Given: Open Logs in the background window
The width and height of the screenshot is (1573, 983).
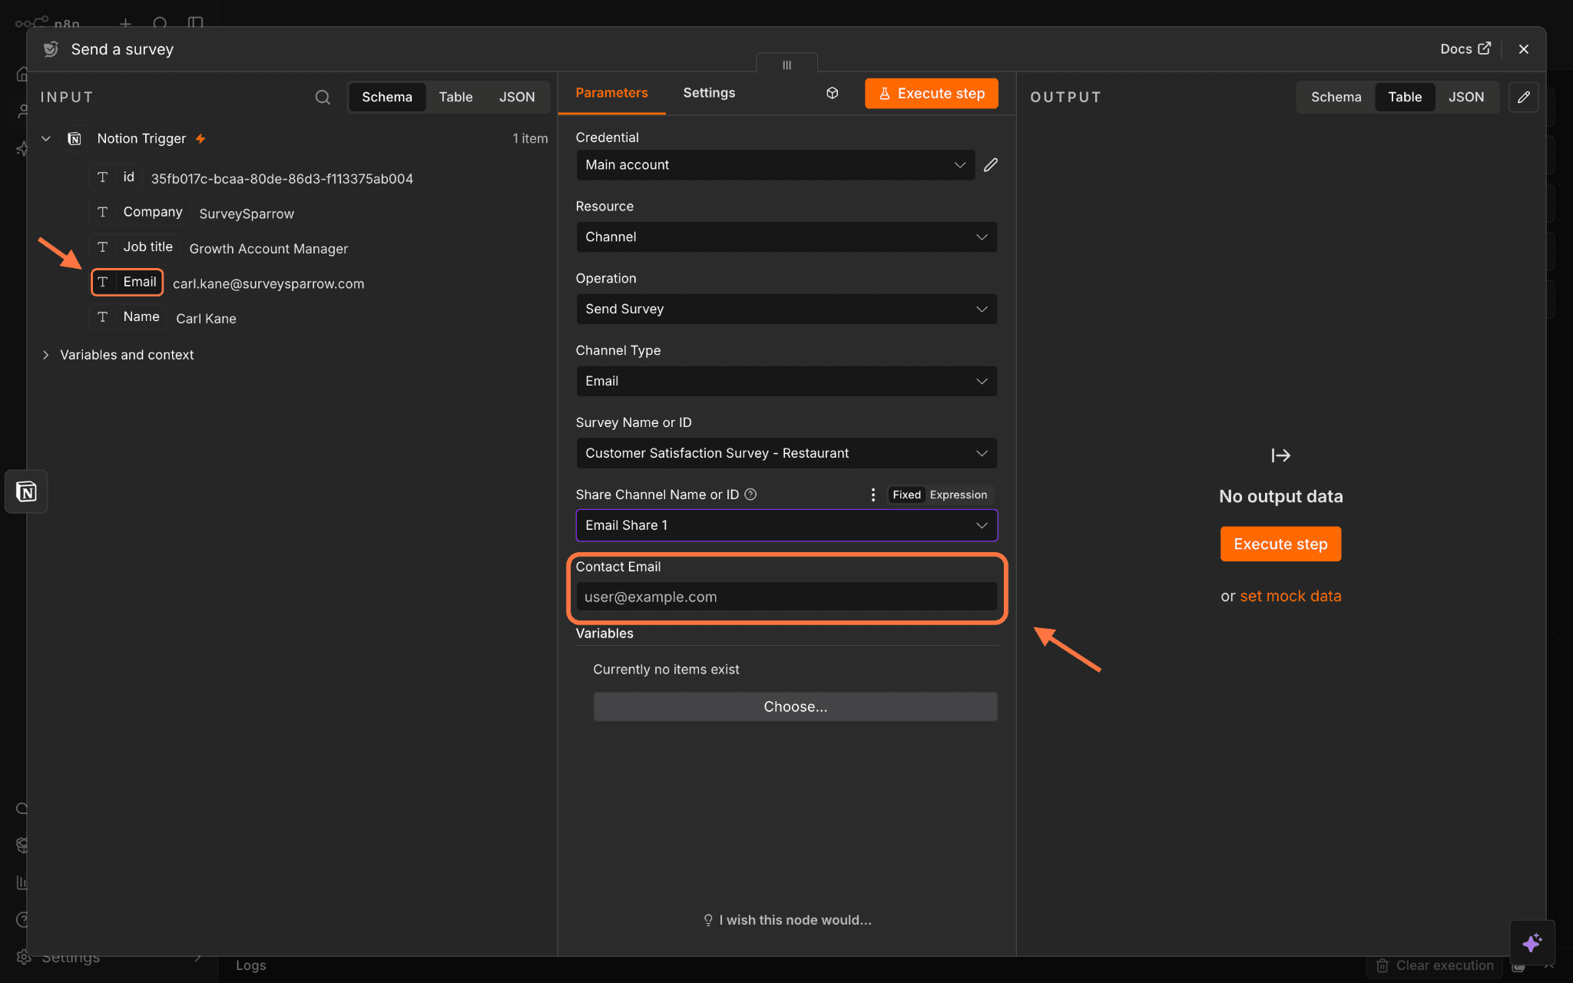Looking at the screenshot, I should [x=251, y=965].
